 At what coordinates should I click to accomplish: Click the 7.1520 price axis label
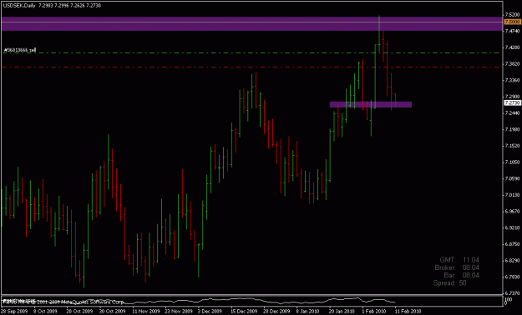tap(512, 146)
